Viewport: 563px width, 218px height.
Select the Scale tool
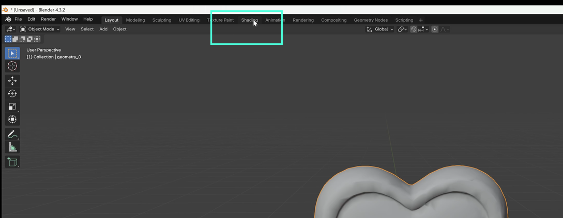[x=12, y=106]
